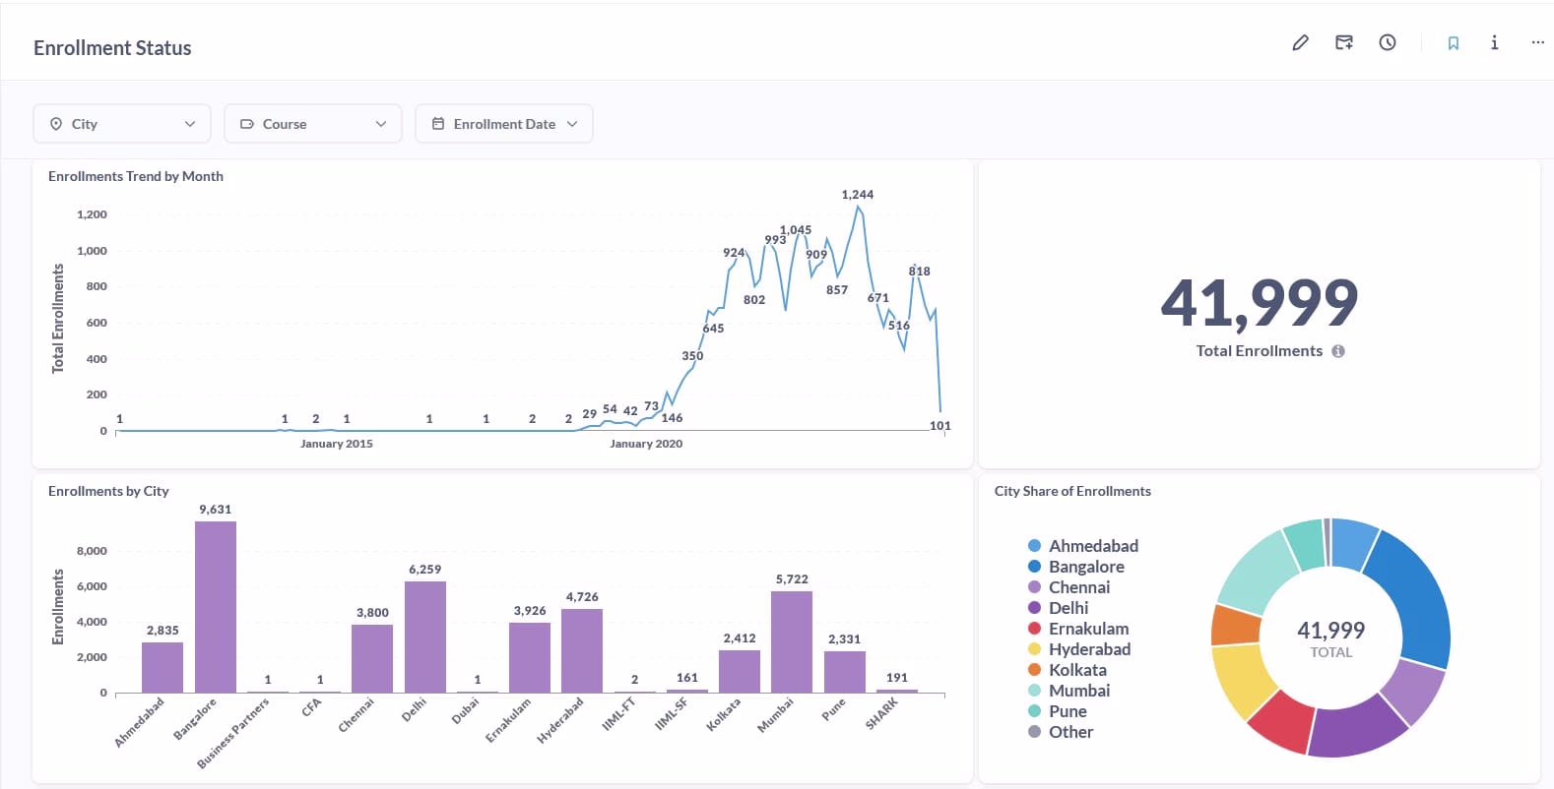Expand the Course filter dropdown
This screenshot has width=1554, height=789.
coord(381,124)
